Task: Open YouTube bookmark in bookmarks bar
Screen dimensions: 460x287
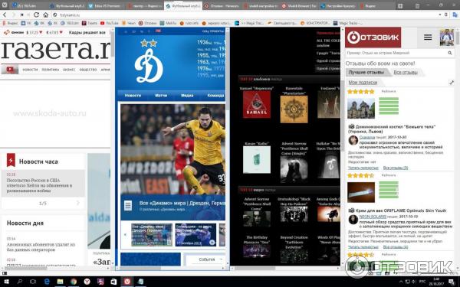Action: tap(109, 23)
